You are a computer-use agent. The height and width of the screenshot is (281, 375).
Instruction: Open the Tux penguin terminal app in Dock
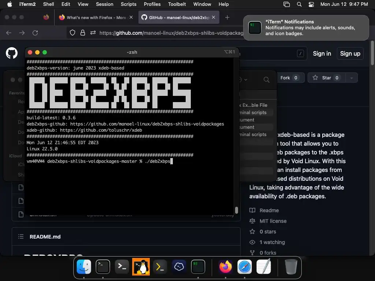click(141, 267)
